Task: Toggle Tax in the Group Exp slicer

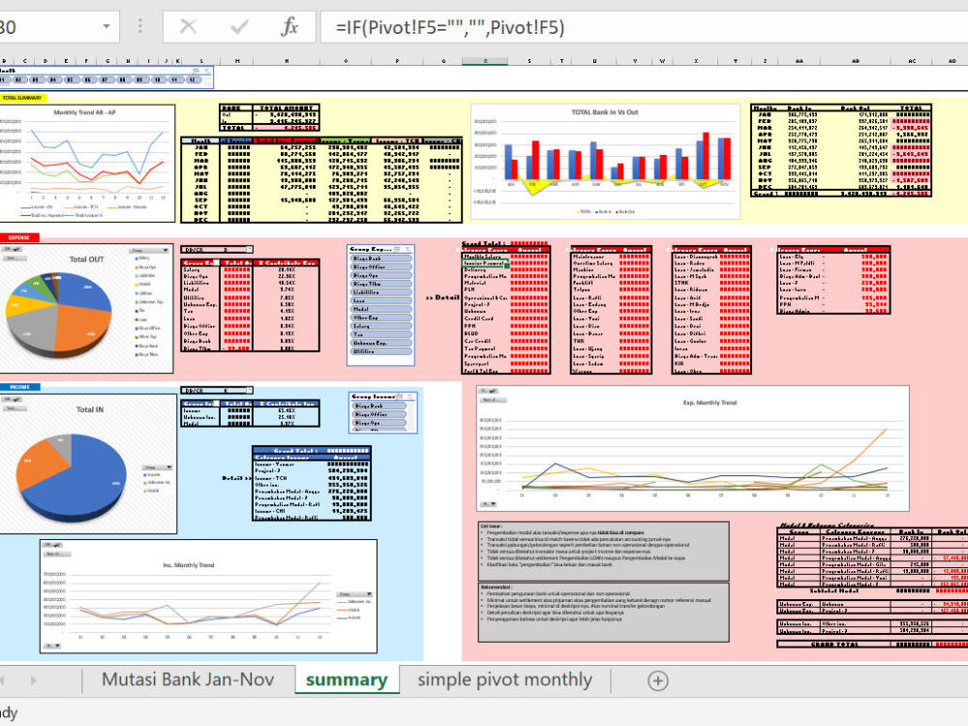Action: tap(380, 335)
